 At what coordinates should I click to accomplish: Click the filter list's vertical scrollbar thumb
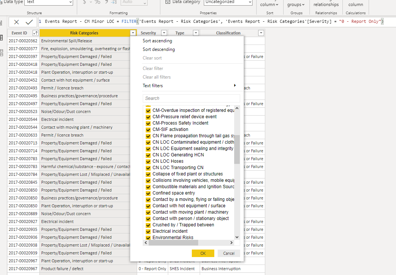click(237, 149)
